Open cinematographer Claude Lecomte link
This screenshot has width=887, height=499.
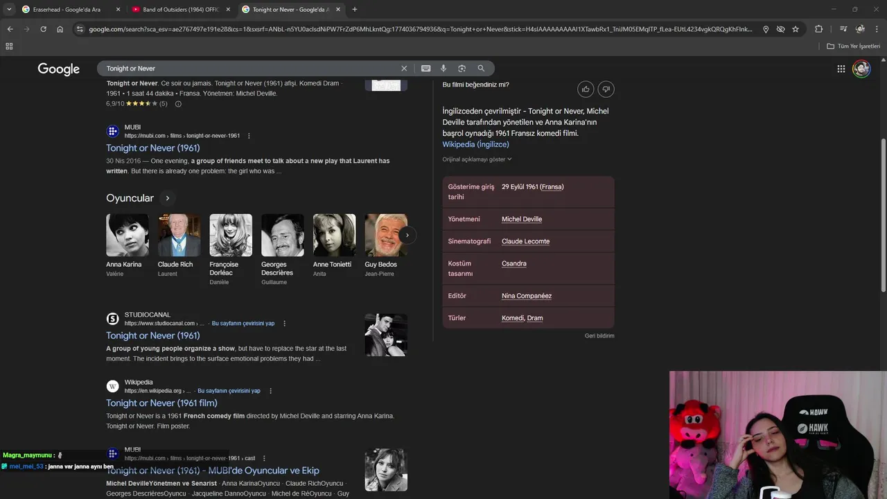click(525, 241)
